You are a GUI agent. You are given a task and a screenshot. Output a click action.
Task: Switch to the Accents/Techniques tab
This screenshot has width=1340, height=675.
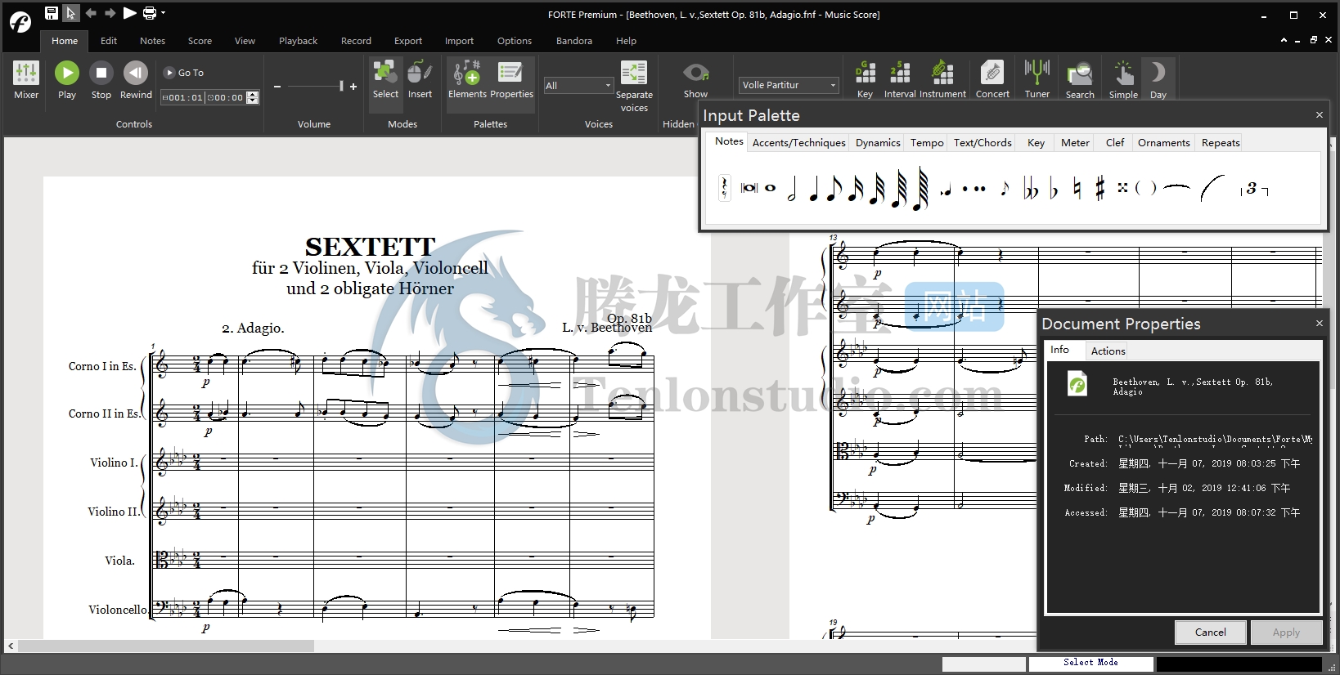(x=798, y=142)
